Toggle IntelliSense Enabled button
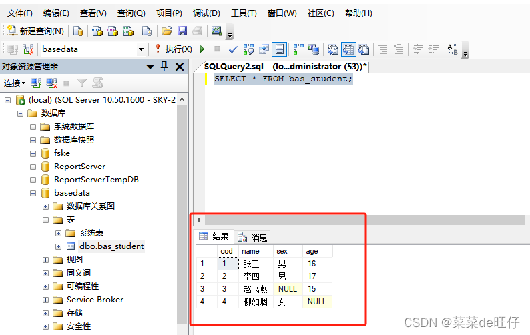 click(x=280, y=49)
